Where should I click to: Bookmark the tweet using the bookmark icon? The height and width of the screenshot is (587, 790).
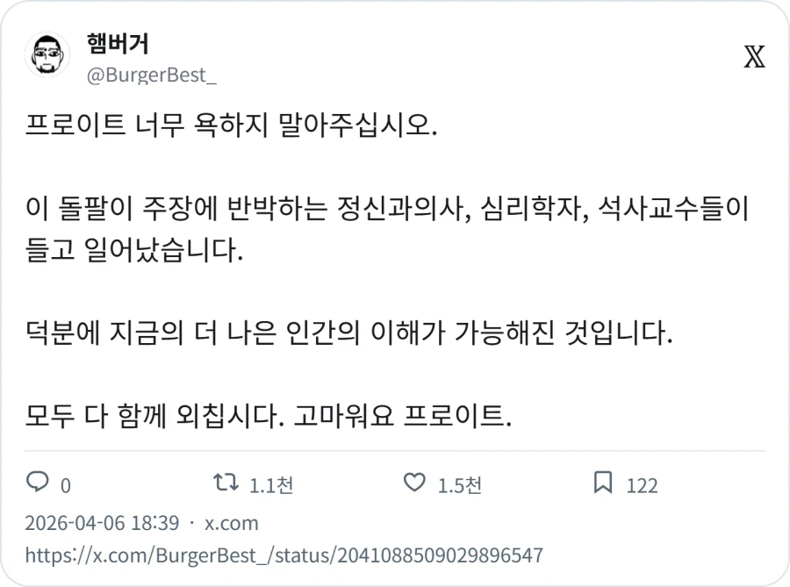pos(604,482)
